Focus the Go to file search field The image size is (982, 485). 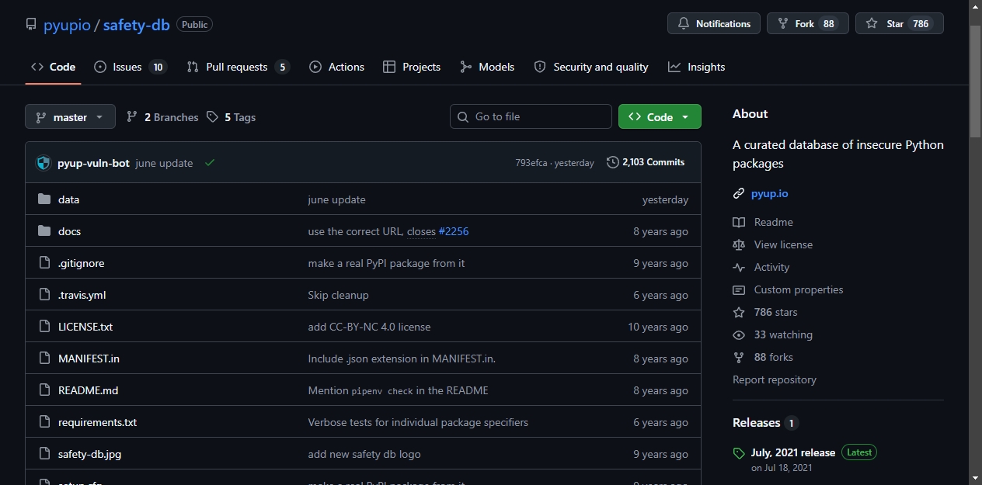point(531,116)
